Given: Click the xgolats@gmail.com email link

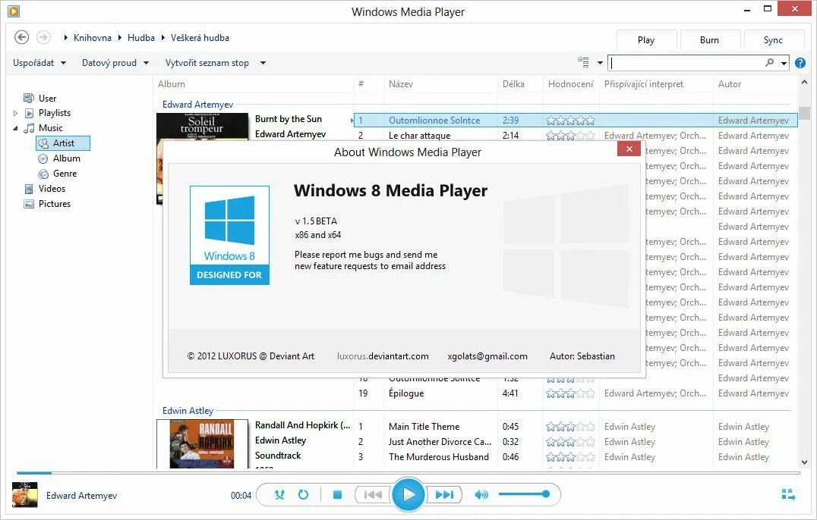Looking at the screenshot, I should point(487,356).
